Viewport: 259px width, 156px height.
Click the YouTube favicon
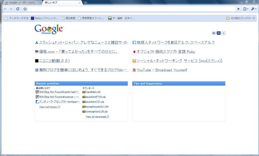(134, 70)
